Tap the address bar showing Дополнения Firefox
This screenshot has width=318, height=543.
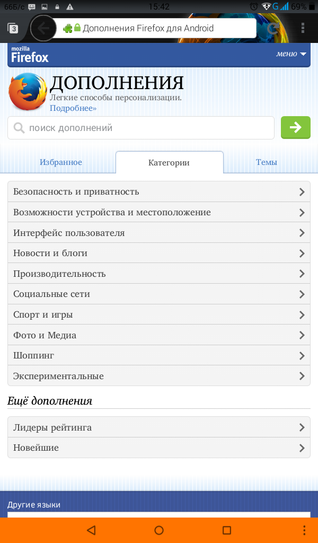(155, 28)
